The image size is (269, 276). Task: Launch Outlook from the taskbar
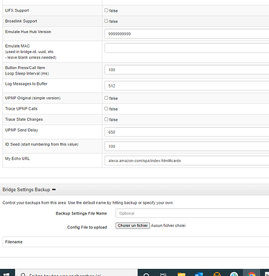click(198, 274)
